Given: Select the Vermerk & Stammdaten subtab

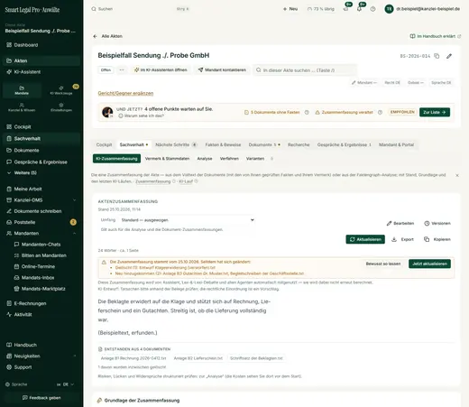Looking at the screenshot, I should click(x=167, y=159).
